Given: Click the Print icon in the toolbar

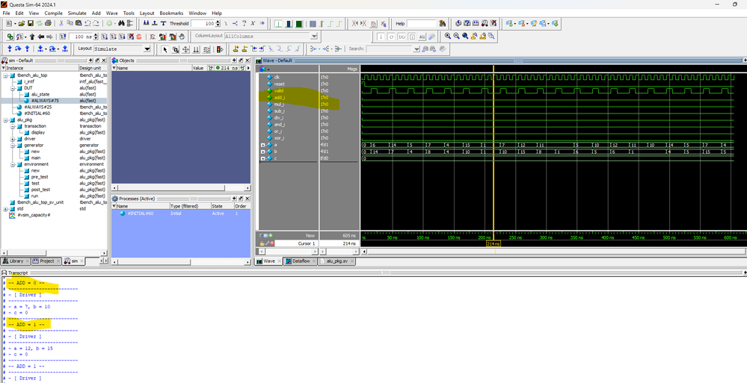Looking at the screenshot, I should [x=49, y=24].
